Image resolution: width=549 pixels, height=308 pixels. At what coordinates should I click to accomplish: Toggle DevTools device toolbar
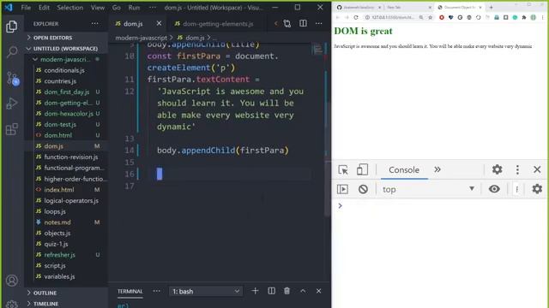coord(362,169)
